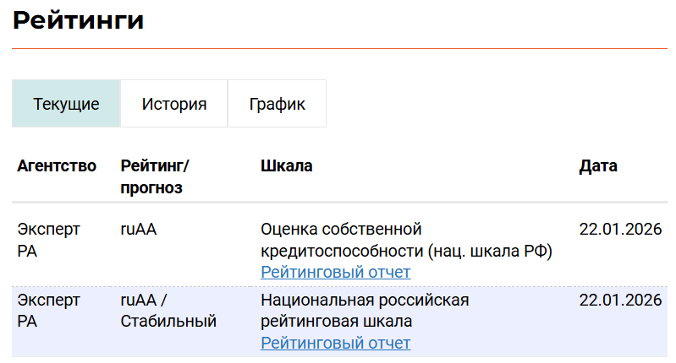Screen dimensions: 676x363
Task: Click the ruAA rating without a forecast
Action: tap(139, 229)
